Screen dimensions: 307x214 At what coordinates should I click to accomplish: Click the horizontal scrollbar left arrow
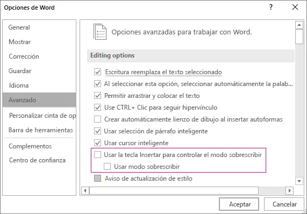coord(85,190)
